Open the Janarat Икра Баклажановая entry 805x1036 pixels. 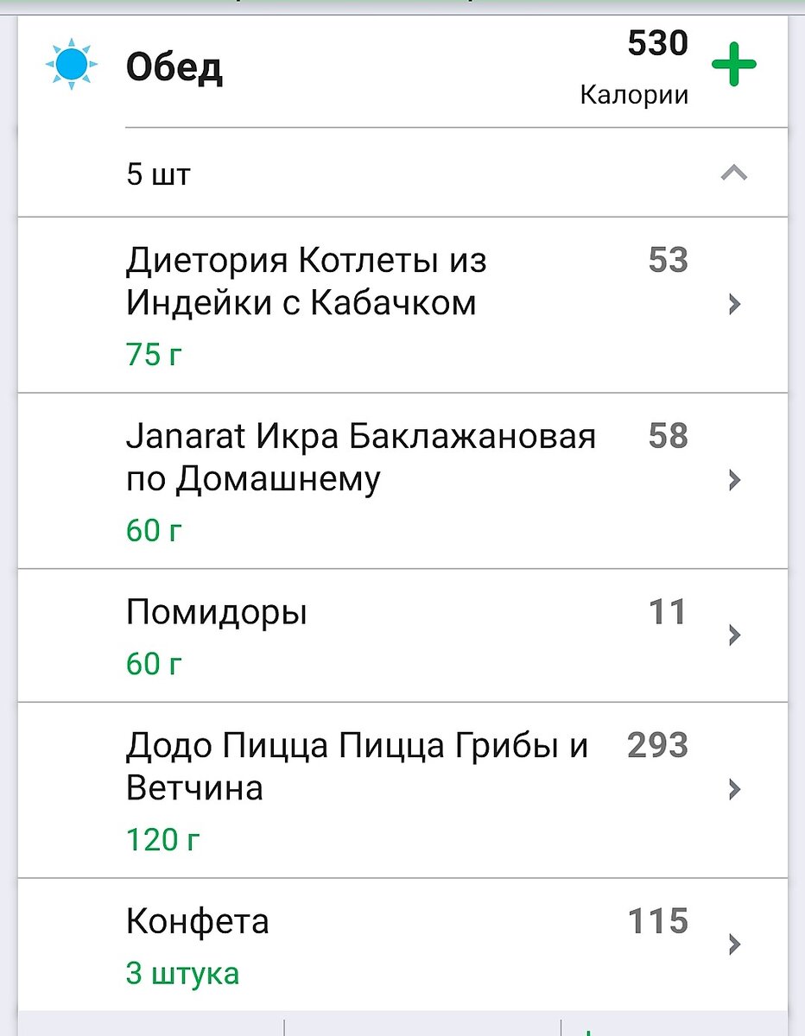click(402, 481)
